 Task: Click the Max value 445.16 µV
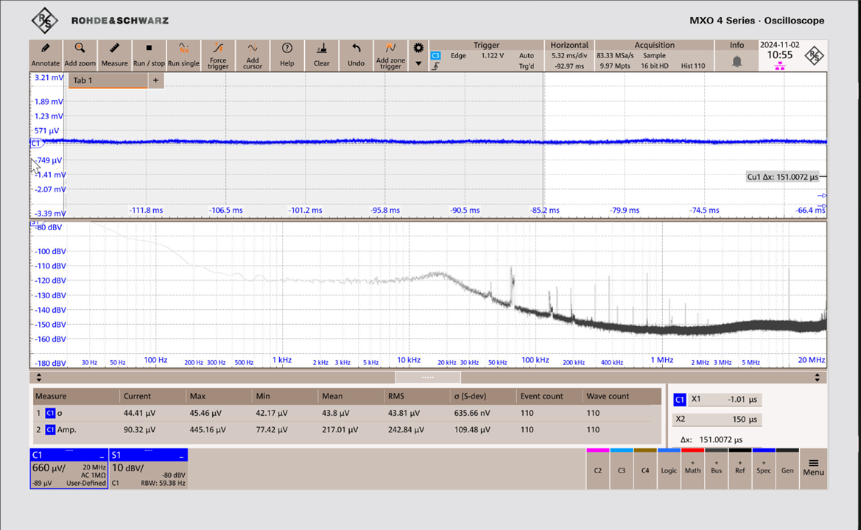(x=208, y=430)
